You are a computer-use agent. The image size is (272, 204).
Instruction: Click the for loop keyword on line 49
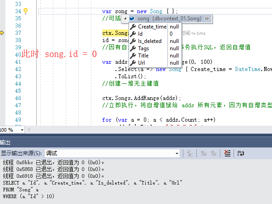[107, 120]
